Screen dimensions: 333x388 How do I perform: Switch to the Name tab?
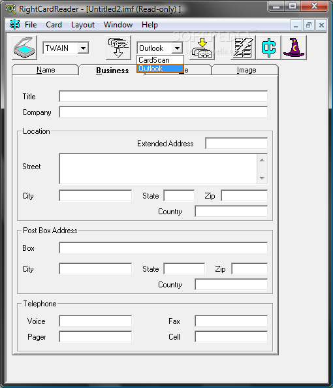pos(46,70)
